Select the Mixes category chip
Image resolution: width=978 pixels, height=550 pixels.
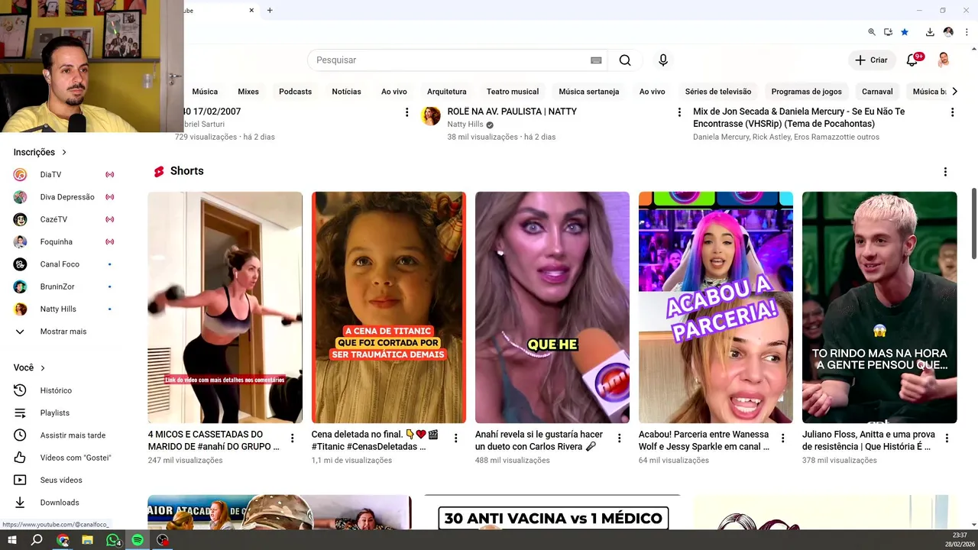[x=248, y=92]
